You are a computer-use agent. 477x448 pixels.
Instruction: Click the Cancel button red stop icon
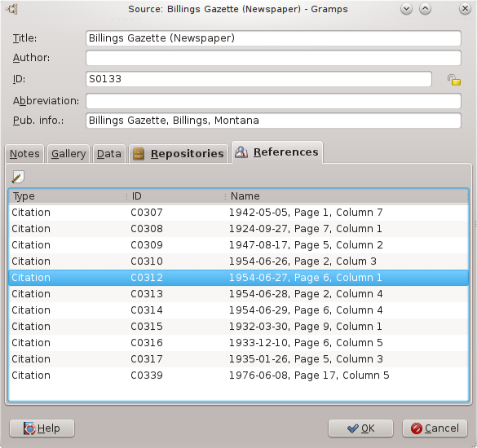click(x=416, y=428)
